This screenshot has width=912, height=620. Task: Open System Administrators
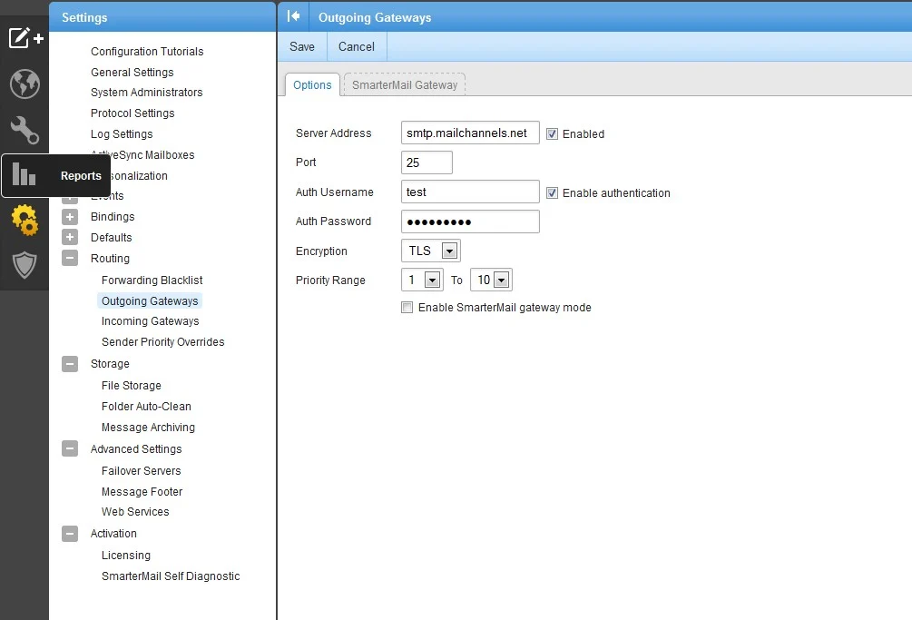[x=147, y=92]
